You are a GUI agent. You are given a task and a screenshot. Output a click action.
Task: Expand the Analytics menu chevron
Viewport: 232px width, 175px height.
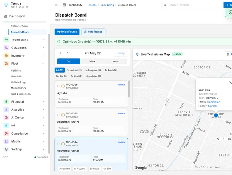[43, 109]
